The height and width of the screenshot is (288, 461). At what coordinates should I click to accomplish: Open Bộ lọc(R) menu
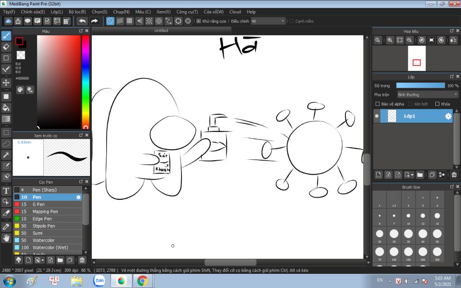77,12
